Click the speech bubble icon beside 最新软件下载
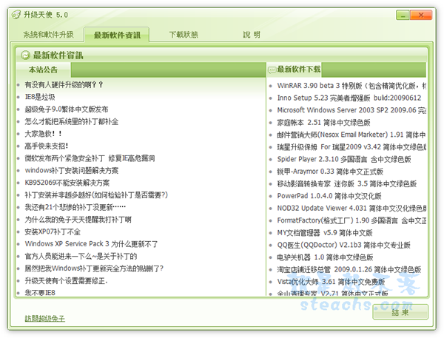This screenshot has width=444, height=338. pos(272,70)
